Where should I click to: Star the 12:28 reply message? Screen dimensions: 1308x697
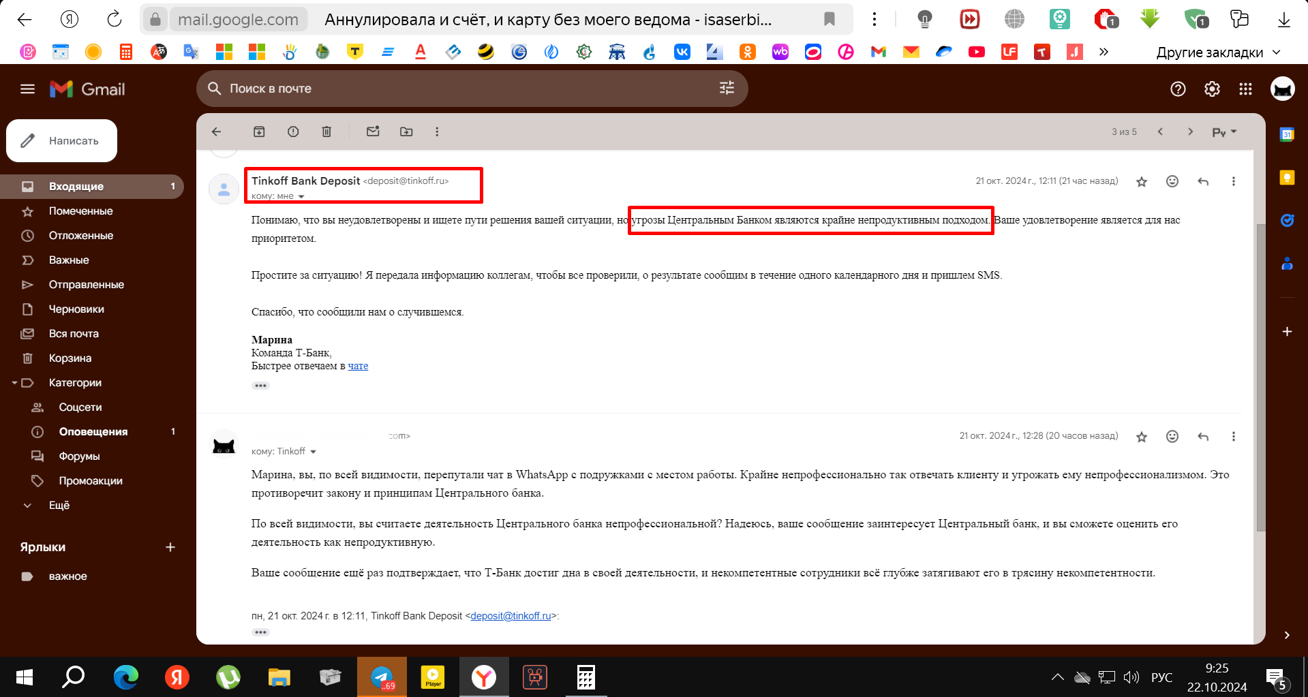point(1142,437)
